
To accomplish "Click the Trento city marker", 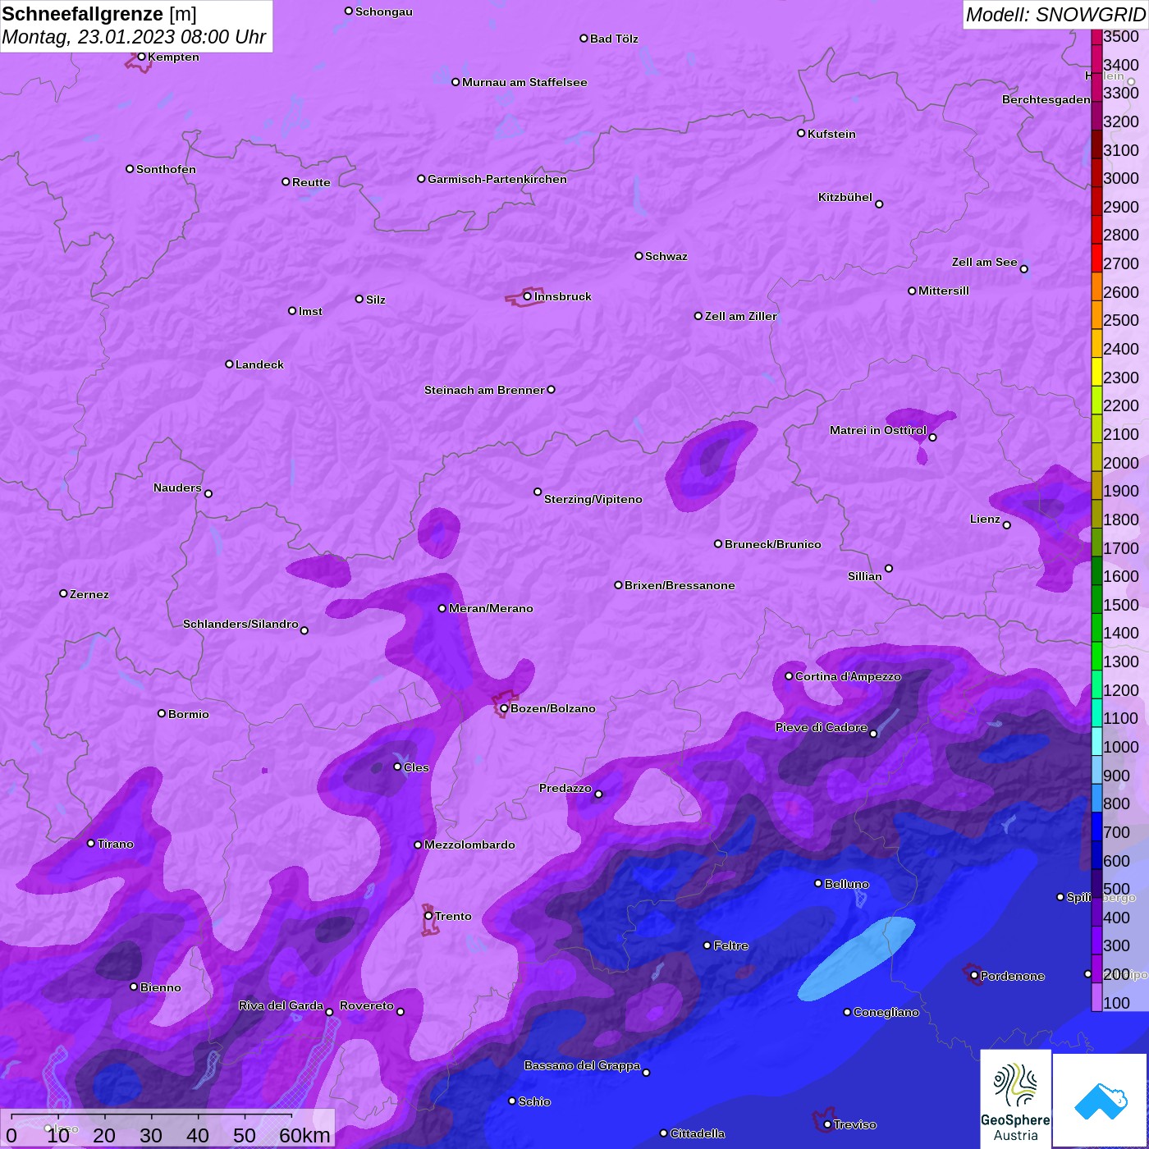I will [x=428, y=916].
